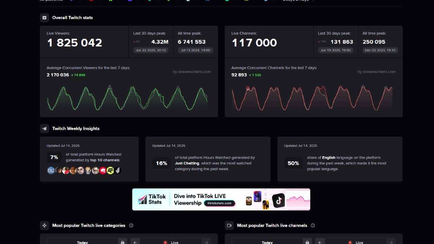Click the Overall Twitch stats play icon

tap(44, 18)
